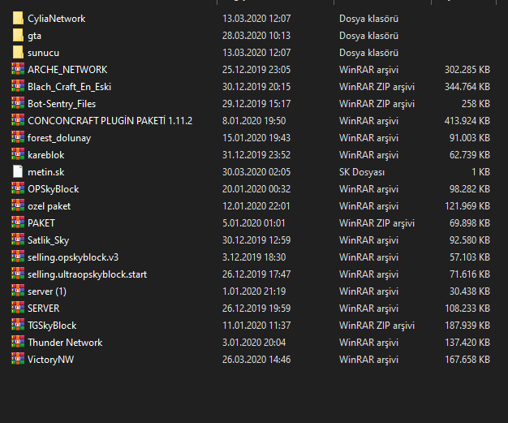
Task: Select the gta folder name
Action: (34, 36)
